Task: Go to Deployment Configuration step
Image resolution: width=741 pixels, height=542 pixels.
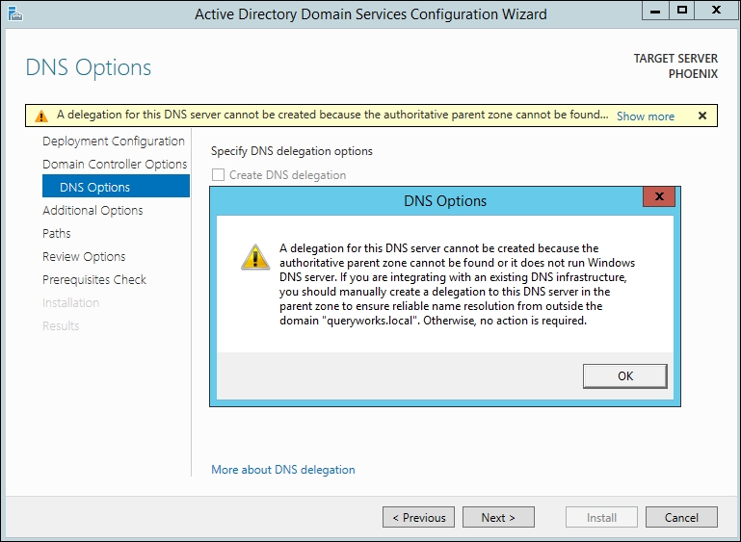Action: pyautogui.click(x=114, y=141)
